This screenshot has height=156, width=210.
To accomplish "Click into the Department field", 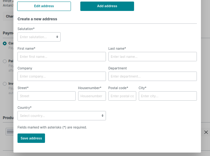I will click(152, 76).
